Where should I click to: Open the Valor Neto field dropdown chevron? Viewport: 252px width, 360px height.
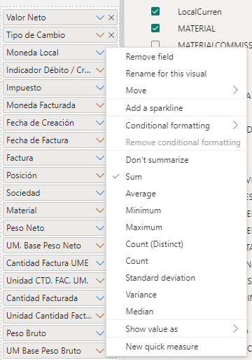click(x=100, y=18)
